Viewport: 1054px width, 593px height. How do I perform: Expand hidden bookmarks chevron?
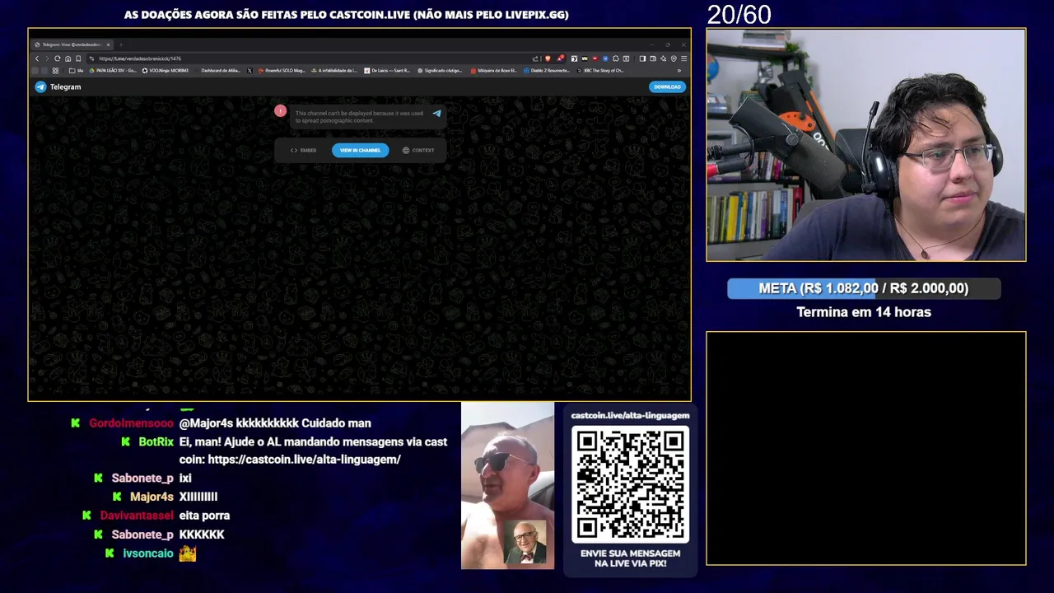[679, 71]
